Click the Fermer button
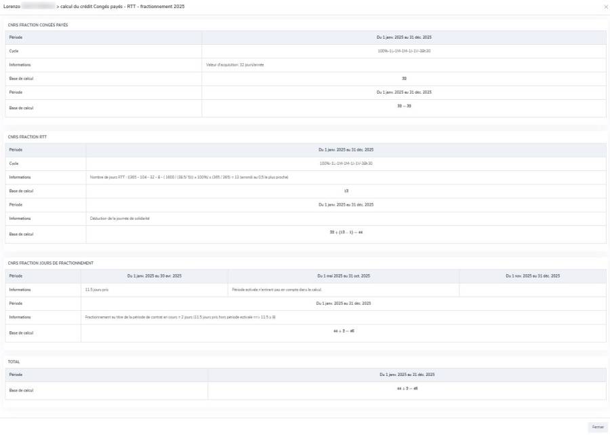Viewport: 610px width, 435px height. 598,427
